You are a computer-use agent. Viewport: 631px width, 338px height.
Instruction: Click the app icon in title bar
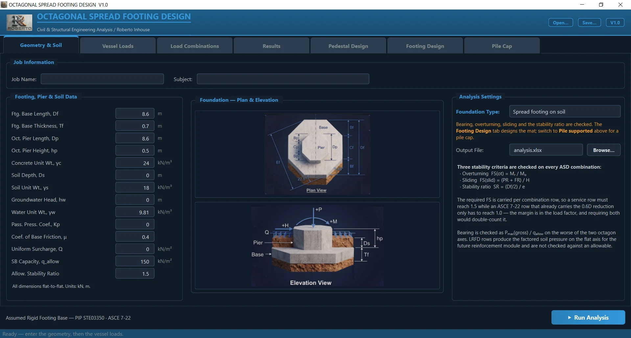pos(4,5)
